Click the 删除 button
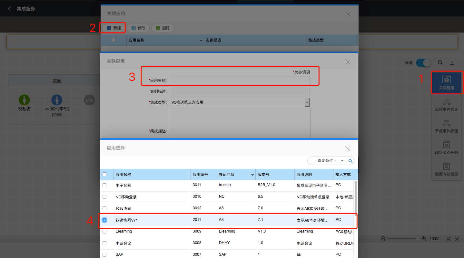 tap(163, 28)
